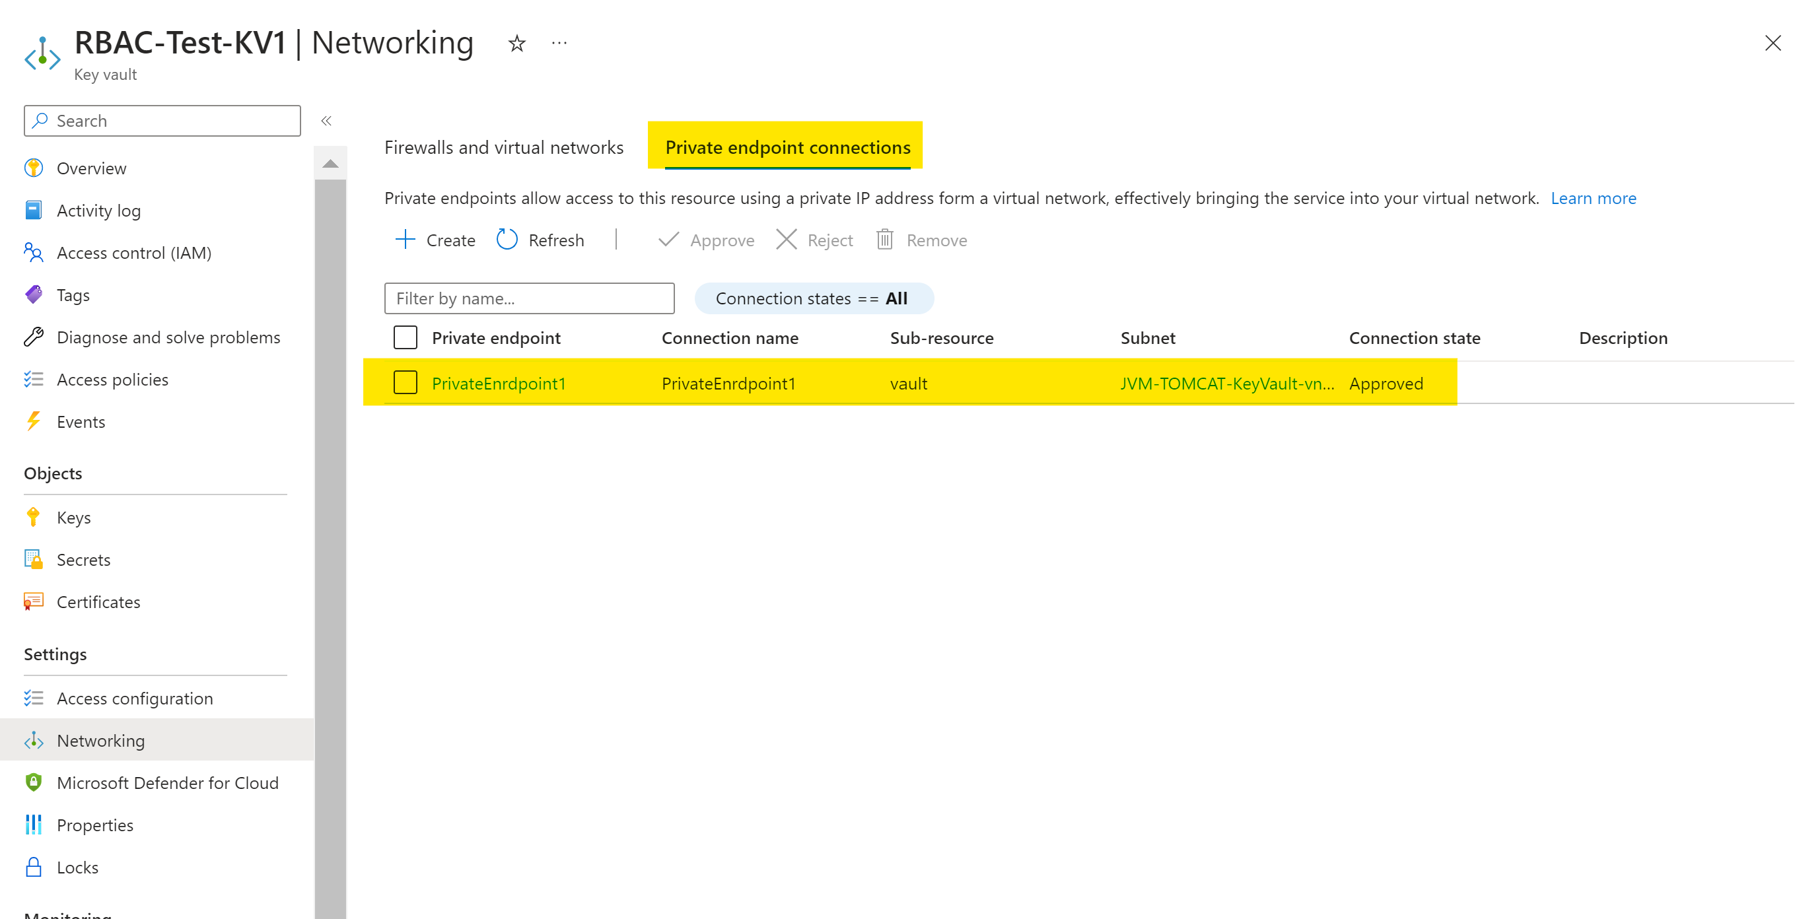The width and height of the screenshot is (1801, 919).
Task: Click the Microsoft Defender for Cloud shield icon
Action: click(x=34, y=783)
